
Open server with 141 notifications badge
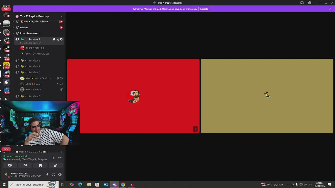6,49
